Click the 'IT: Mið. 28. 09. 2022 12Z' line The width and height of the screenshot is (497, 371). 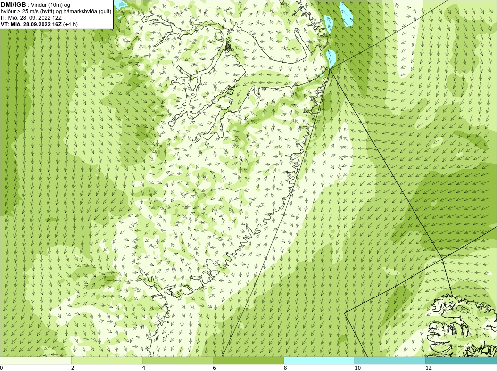tap(31, 18)
